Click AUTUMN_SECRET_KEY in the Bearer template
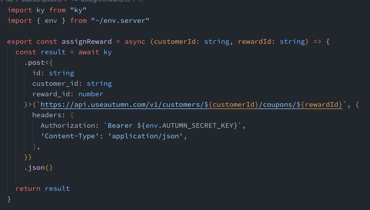 click(x=198, y=125)
